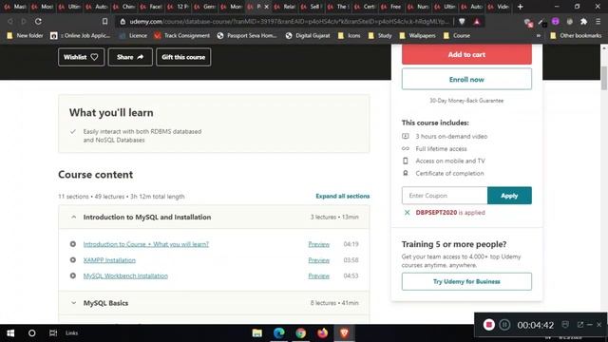Expand the MySQL Basics section
608x342 pixels.
(x=214, y=303)
